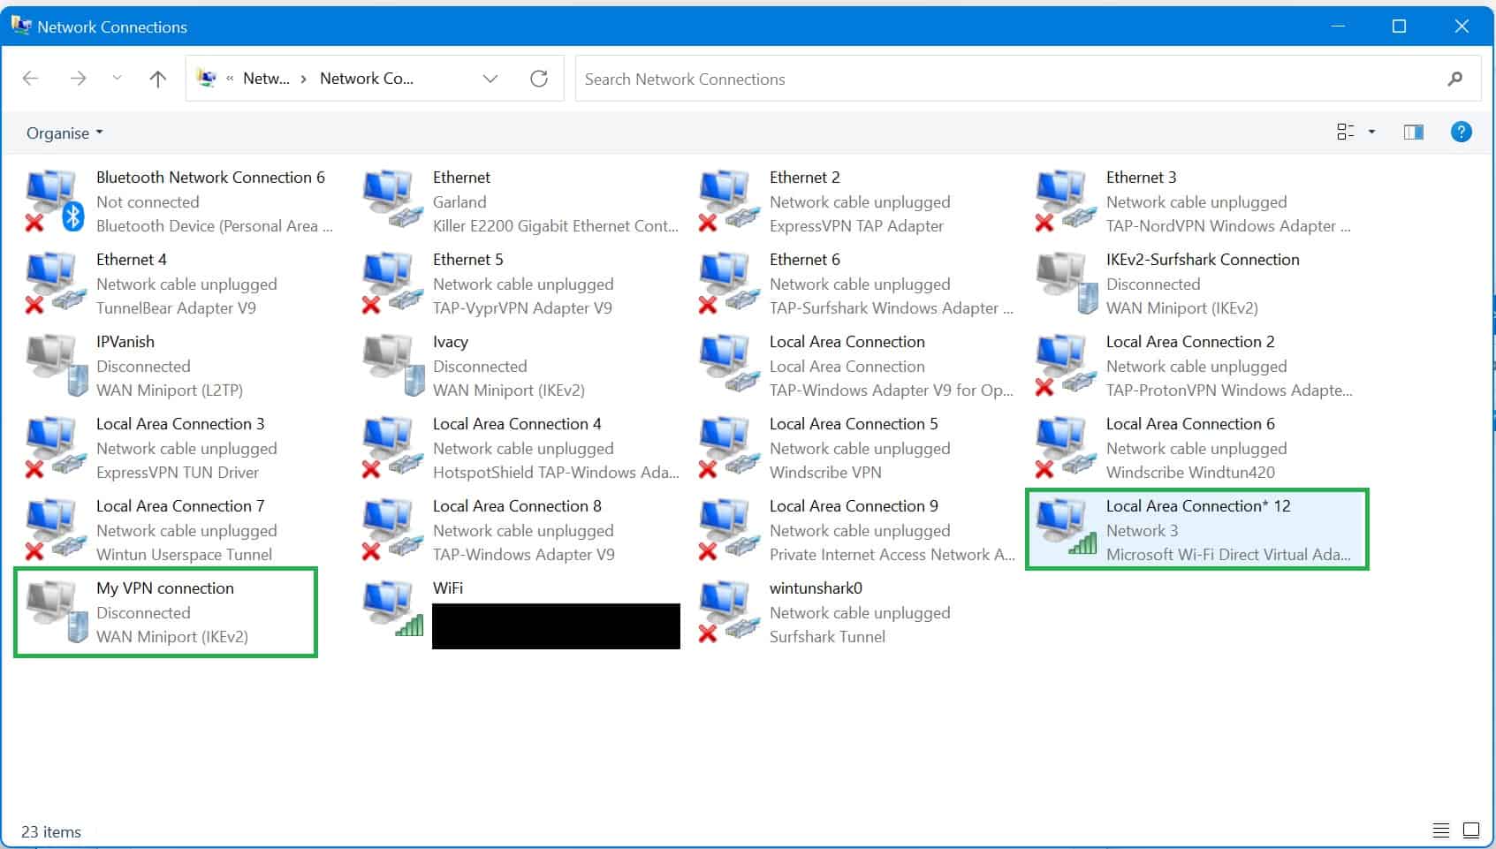Click the Netw... breadcrumb segment

266,79
